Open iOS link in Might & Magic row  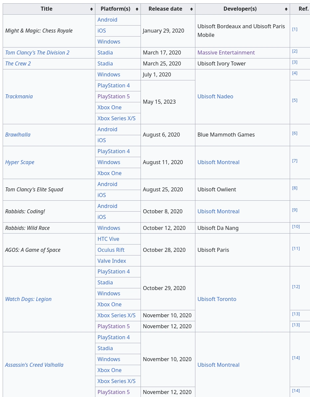[102, 31]
